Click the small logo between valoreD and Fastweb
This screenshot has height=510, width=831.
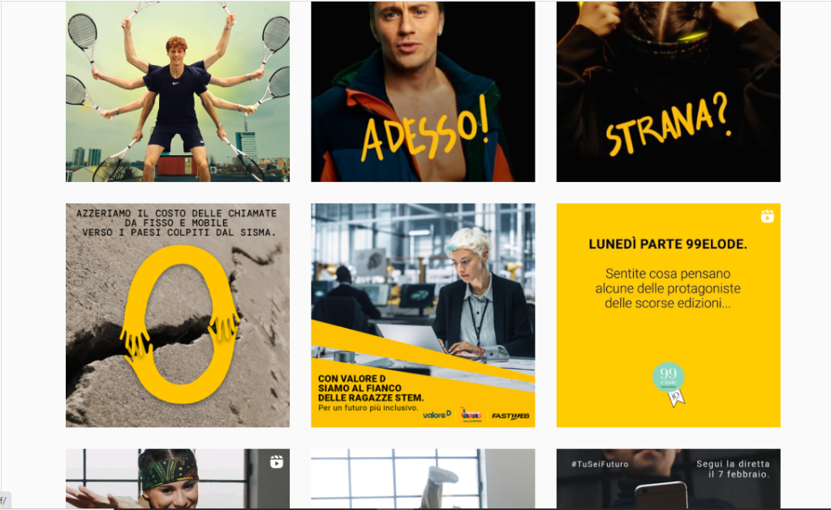tap(471, 414)
